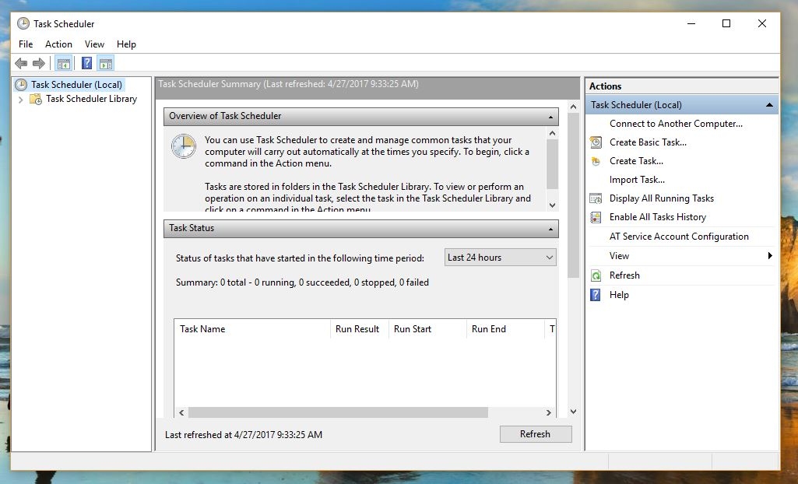Click Create Task... action

click(x=636, y=161)
